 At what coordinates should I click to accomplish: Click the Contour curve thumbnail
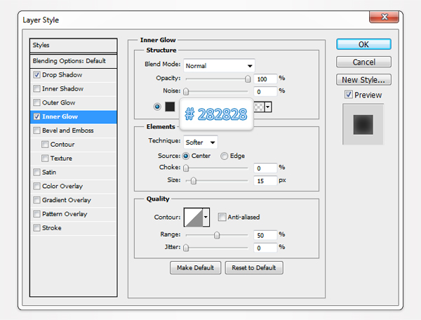click(x=194, y=217)
